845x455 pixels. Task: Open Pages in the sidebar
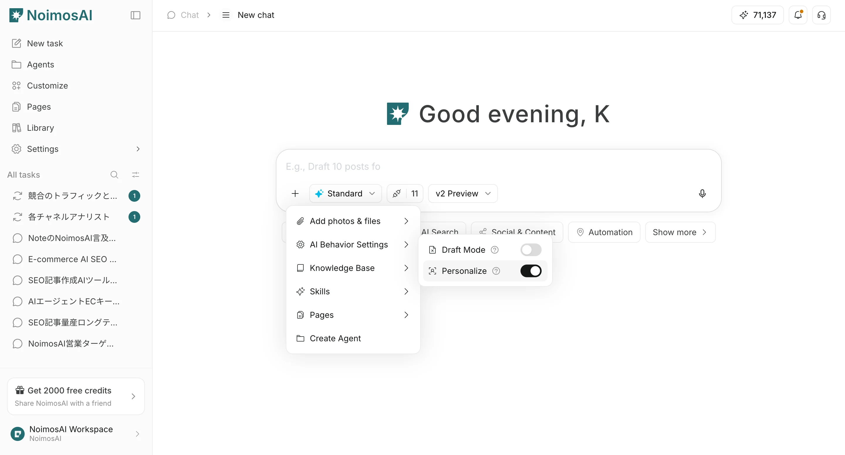[76, 106]
